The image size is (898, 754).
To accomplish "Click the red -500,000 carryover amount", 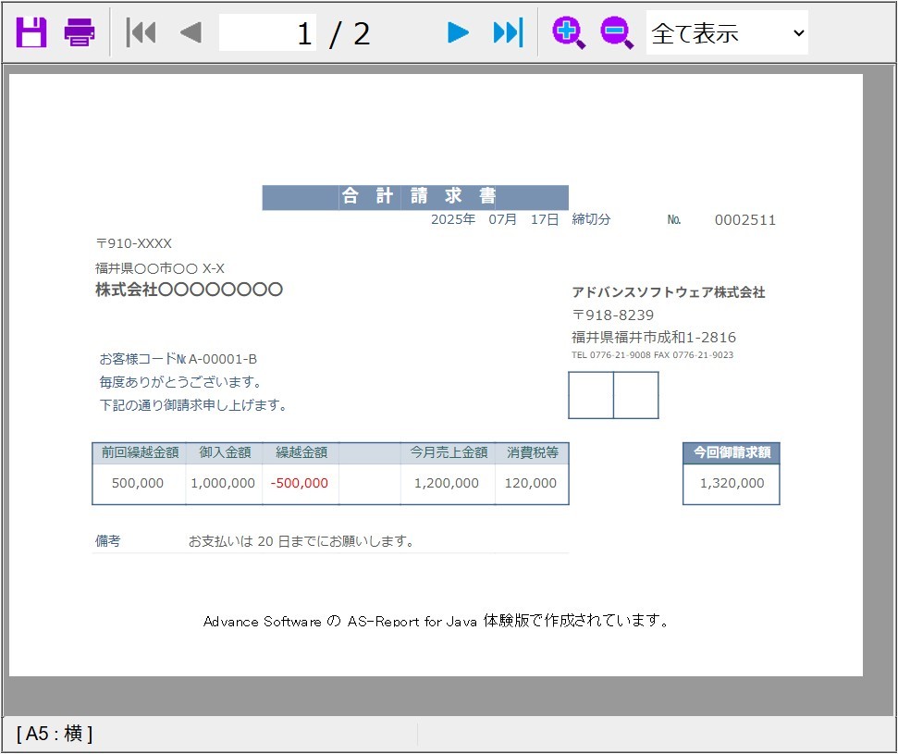I will [300, 483].
